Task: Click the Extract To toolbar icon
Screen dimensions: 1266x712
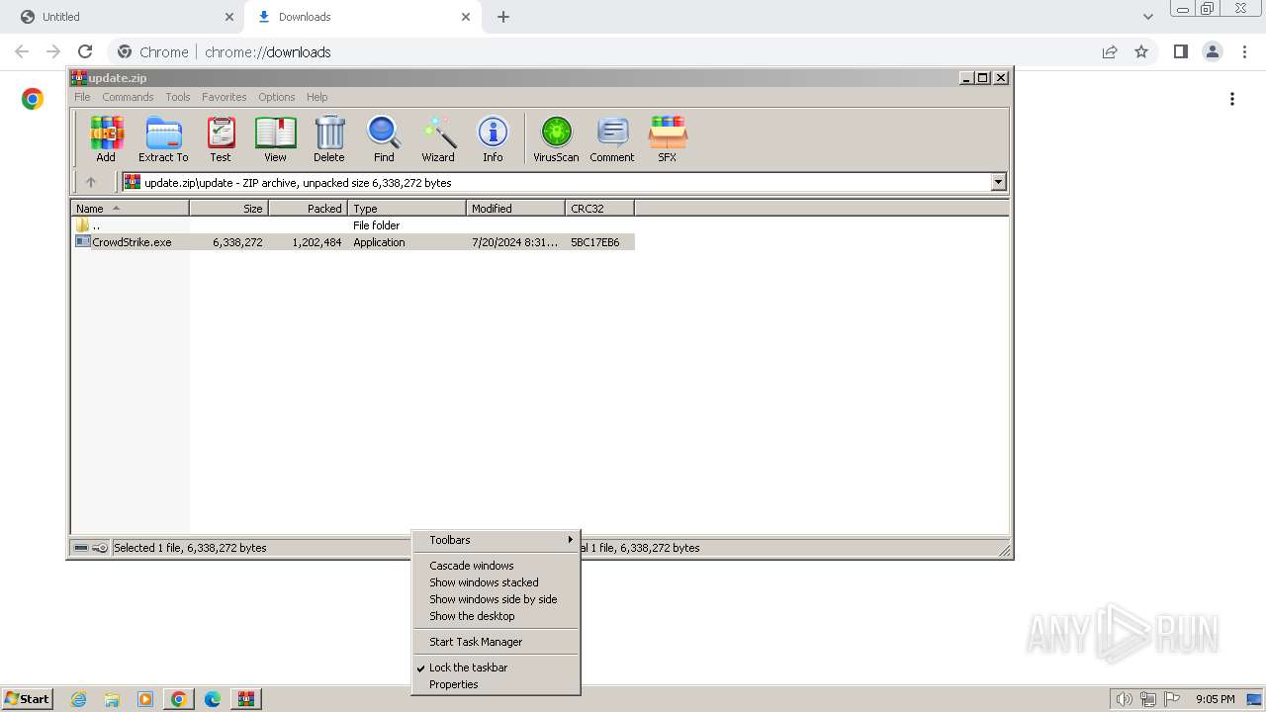Action: click(x=163, y=138)
